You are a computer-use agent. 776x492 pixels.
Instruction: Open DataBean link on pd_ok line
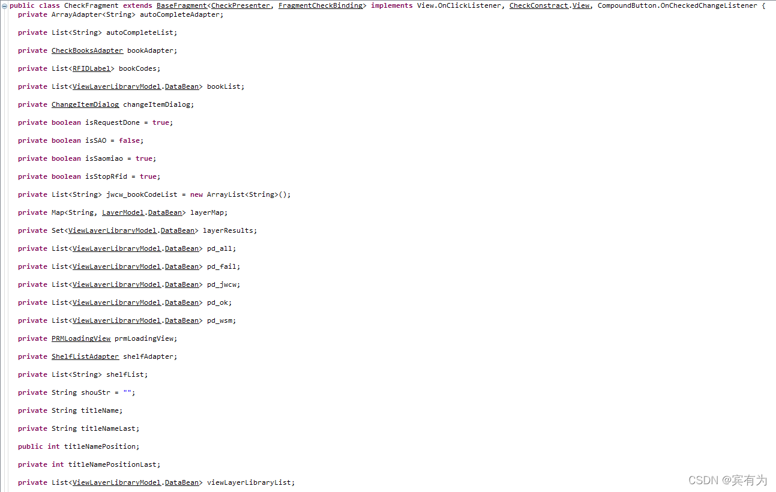tap(182, 302)
